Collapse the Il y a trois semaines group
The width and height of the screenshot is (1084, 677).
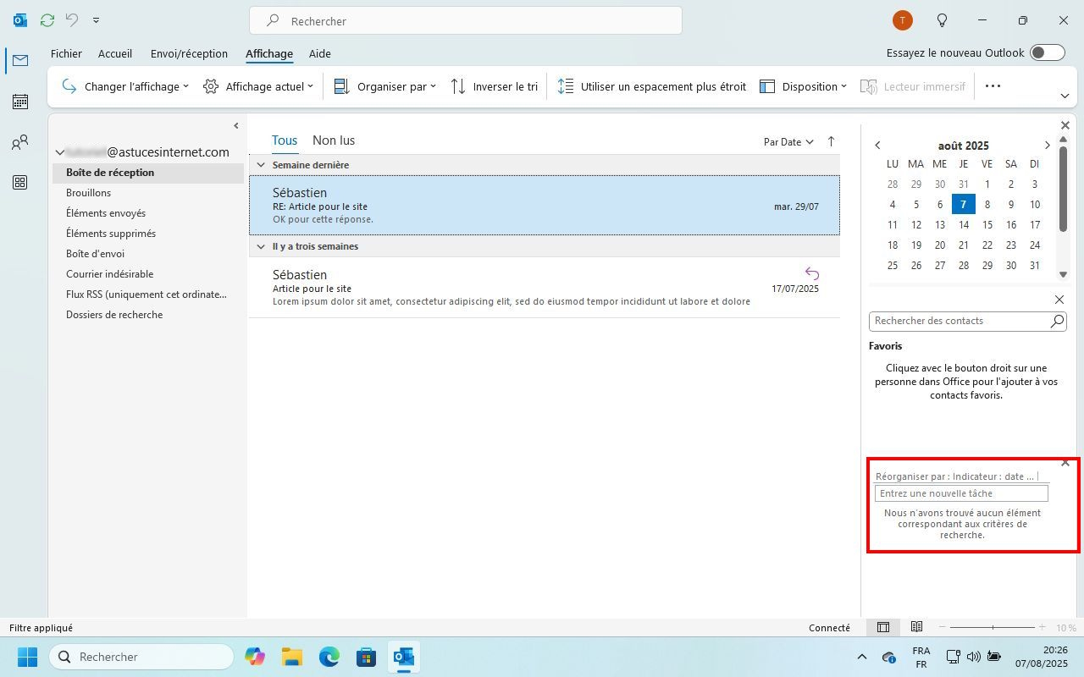pyautogui.click(x=261, y=246)
